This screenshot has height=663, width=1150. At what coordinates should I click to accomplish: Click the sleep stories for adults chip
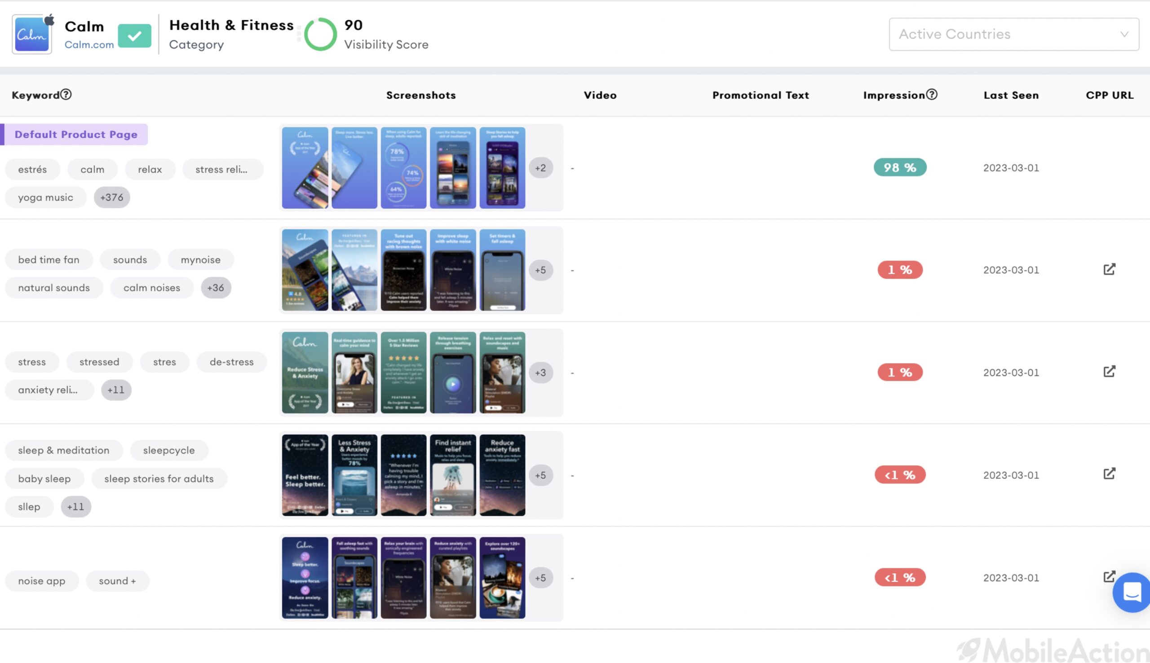point(159,479)
